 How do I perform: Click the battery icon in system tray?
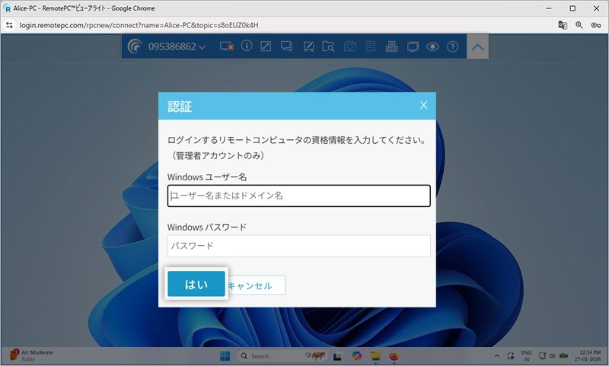click(563, 356)
